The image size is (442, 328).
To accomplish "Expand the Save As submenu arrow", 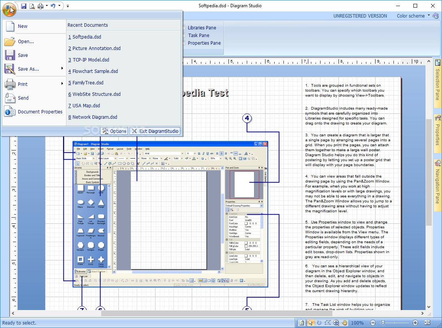I will [x=62, y=68].
